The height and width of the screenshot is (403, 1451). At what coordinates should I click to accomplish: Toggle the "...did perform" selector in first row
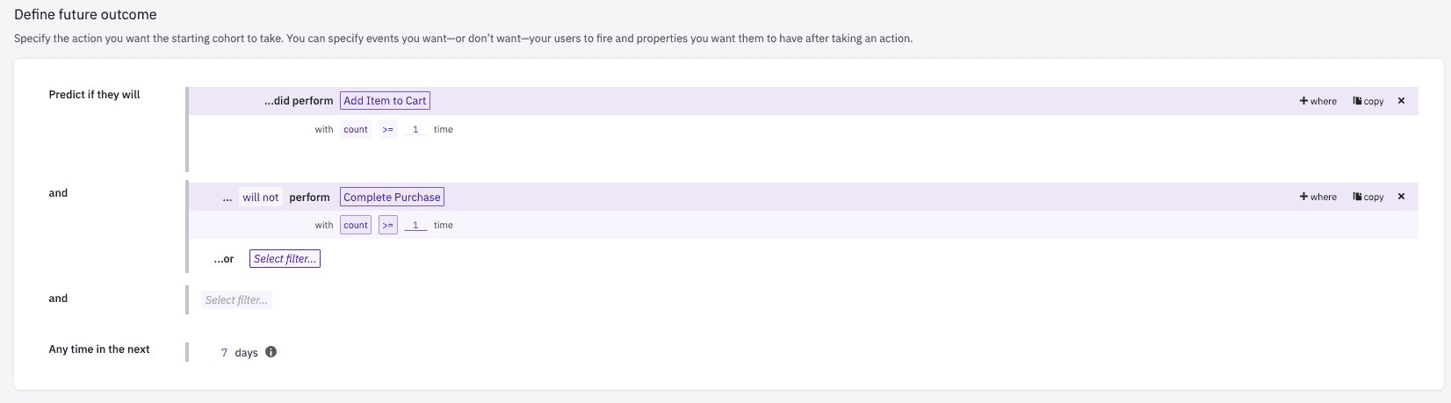click(299, 101)
